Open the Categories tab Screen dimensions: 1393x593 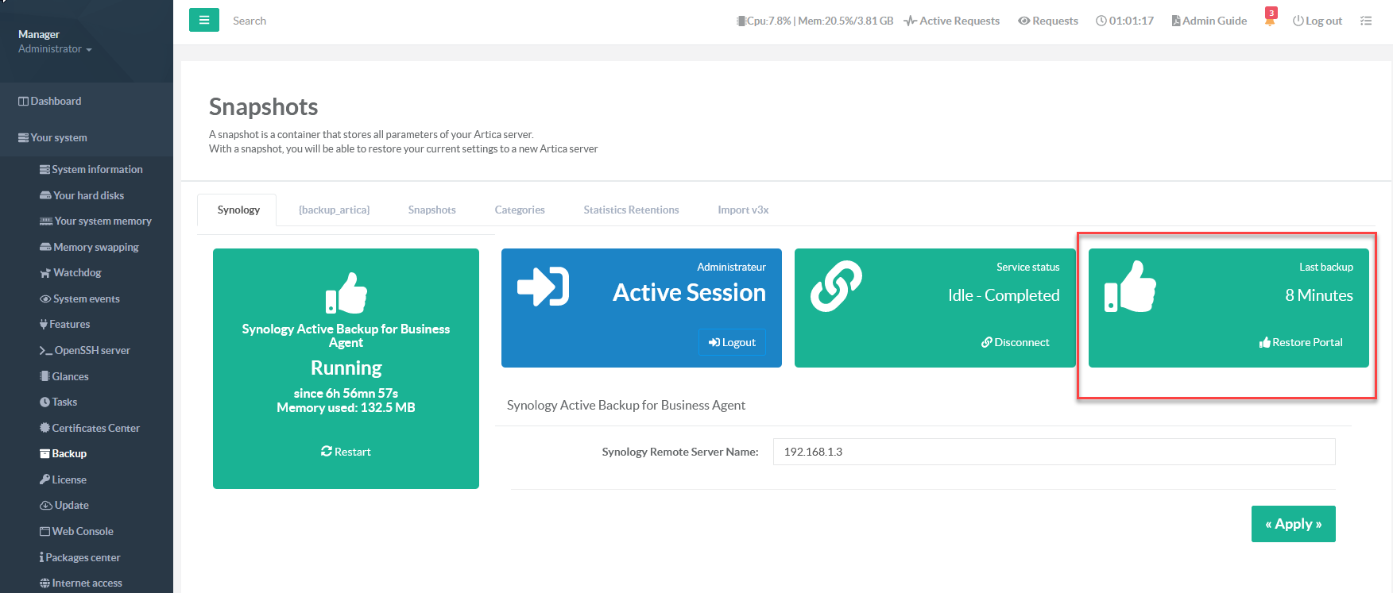pos(520,210)
